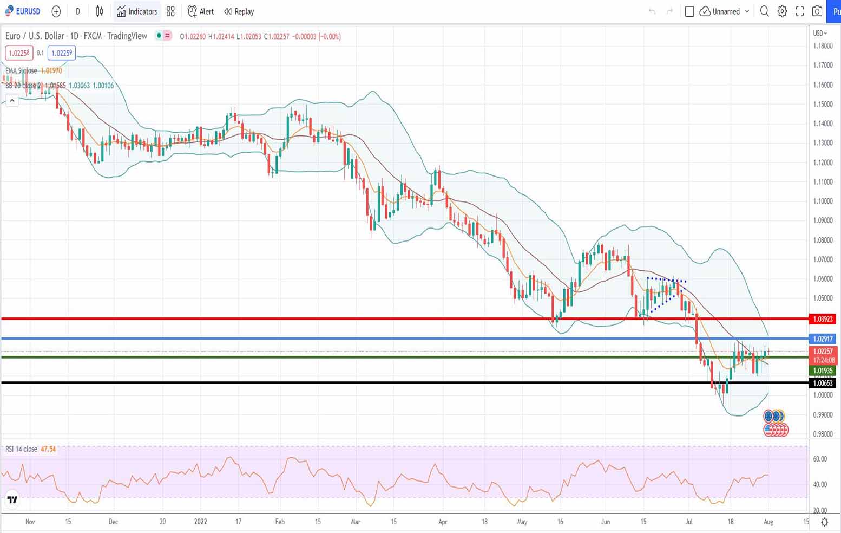
Task: Start bar Replay mode
Action: (x=239, y=11)
